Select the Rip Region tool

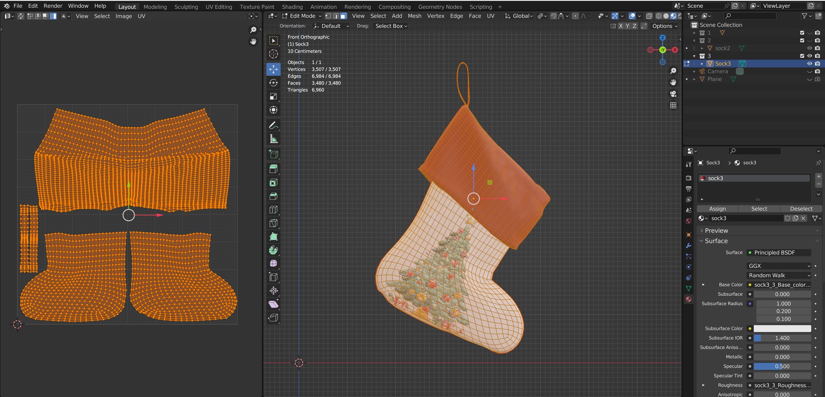click(273, 318)
